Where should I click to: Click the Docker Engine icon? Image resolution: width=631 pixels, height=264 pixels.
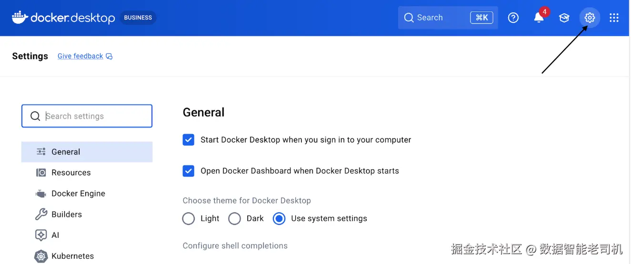click(x=41, y=194)
